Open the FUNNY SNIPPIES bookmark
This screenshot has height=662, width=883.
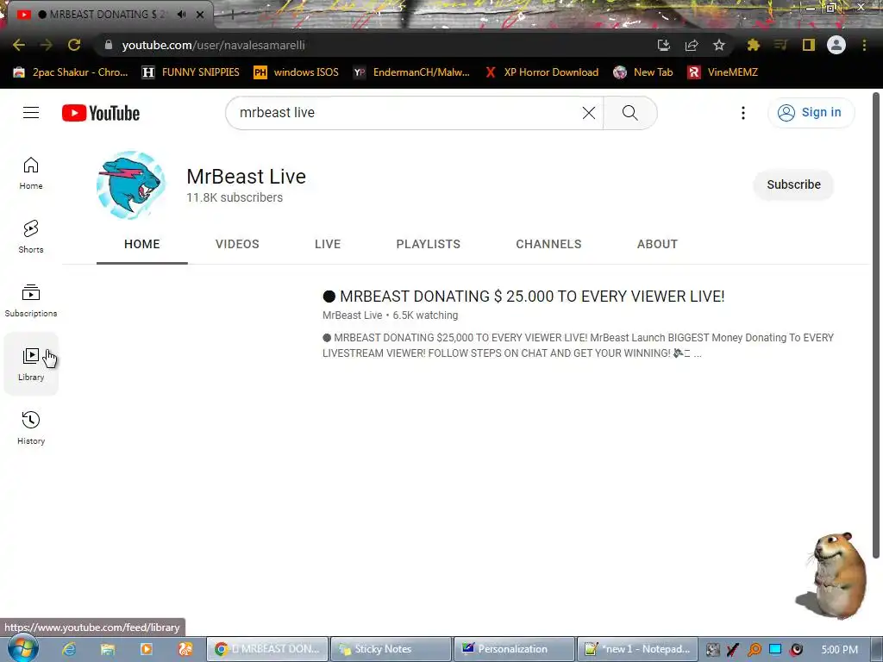[191, 72]
